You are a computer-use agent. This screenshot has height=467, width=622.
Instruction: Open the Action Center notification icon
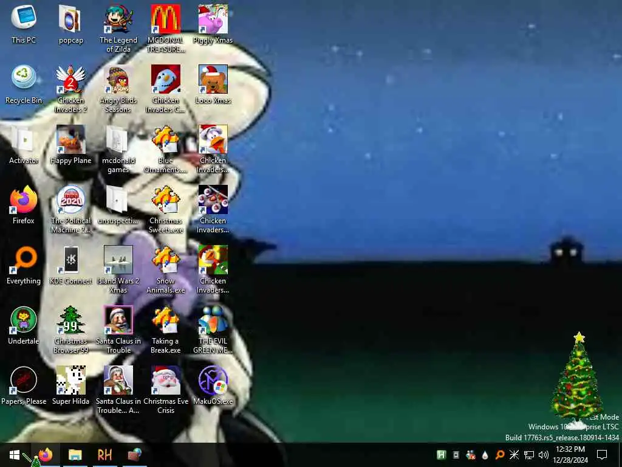point(602,455)
